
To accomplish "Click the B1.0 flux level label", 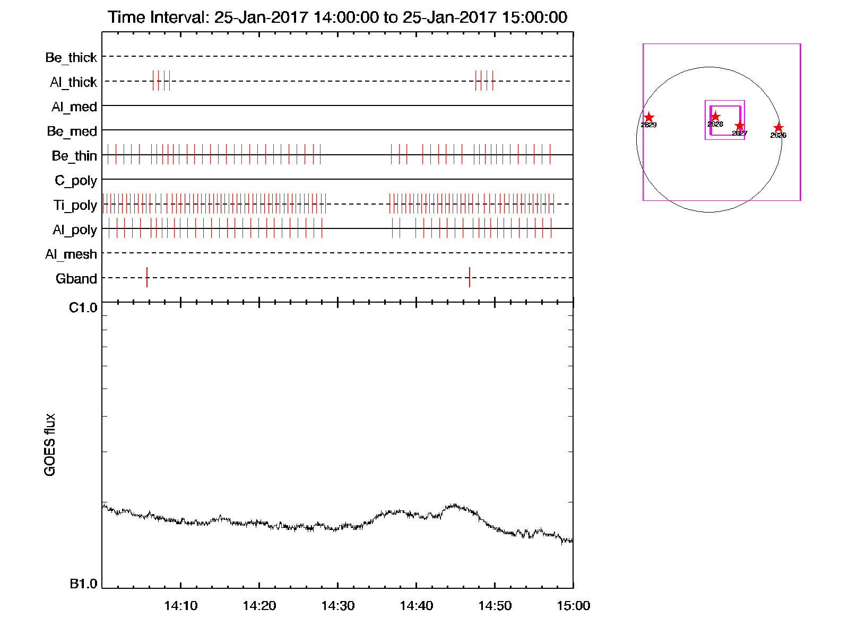I will tap(83, 584).
